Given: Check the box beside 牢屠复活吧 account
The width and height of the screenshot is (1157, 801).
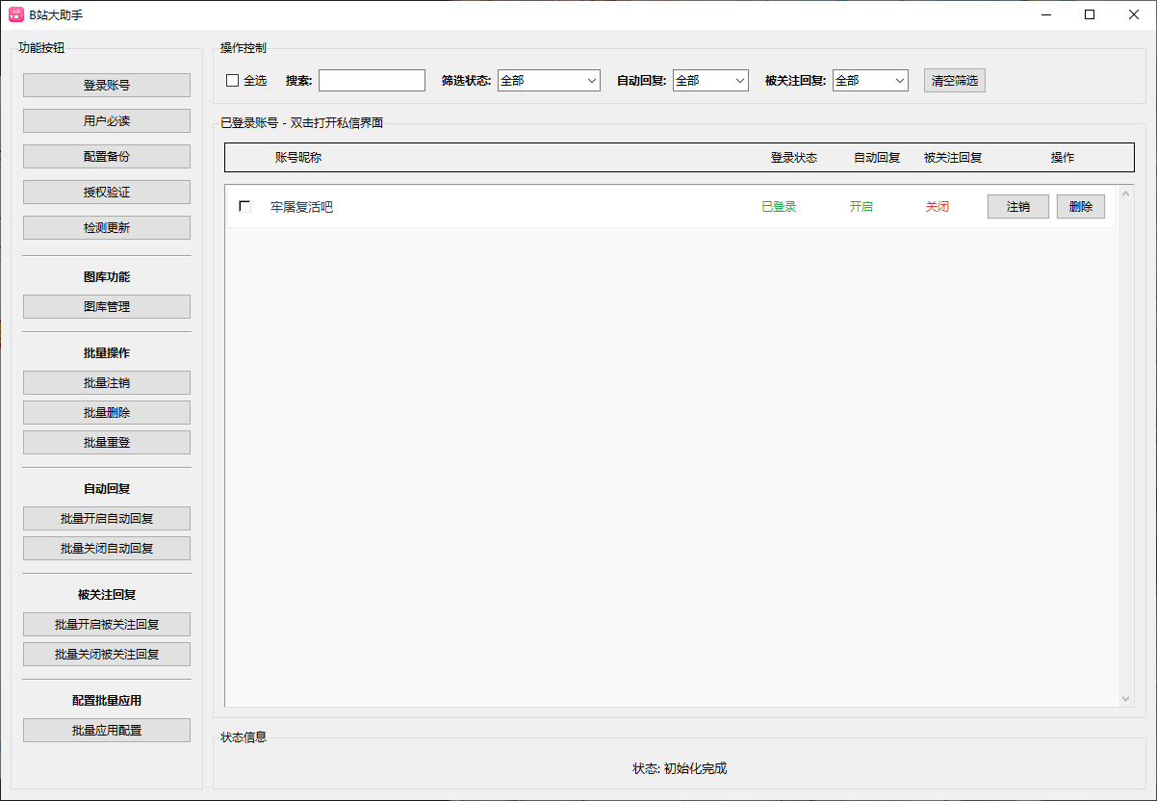Looking at the screenshot, I should click(x=244, y=207).
